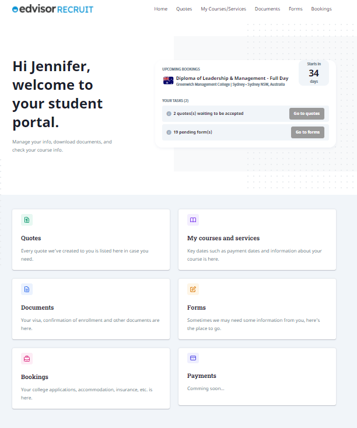
Task: Open Quotes in the top navigation
Action: pos(184,9)
